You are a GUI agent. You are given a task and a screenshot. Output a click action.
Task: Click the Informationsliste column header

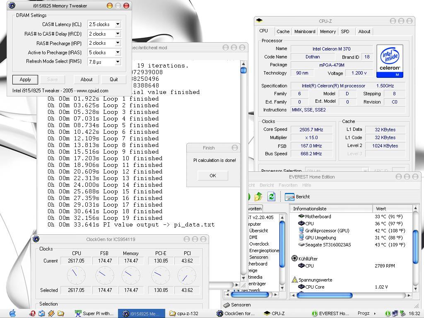tap(332, 209)
